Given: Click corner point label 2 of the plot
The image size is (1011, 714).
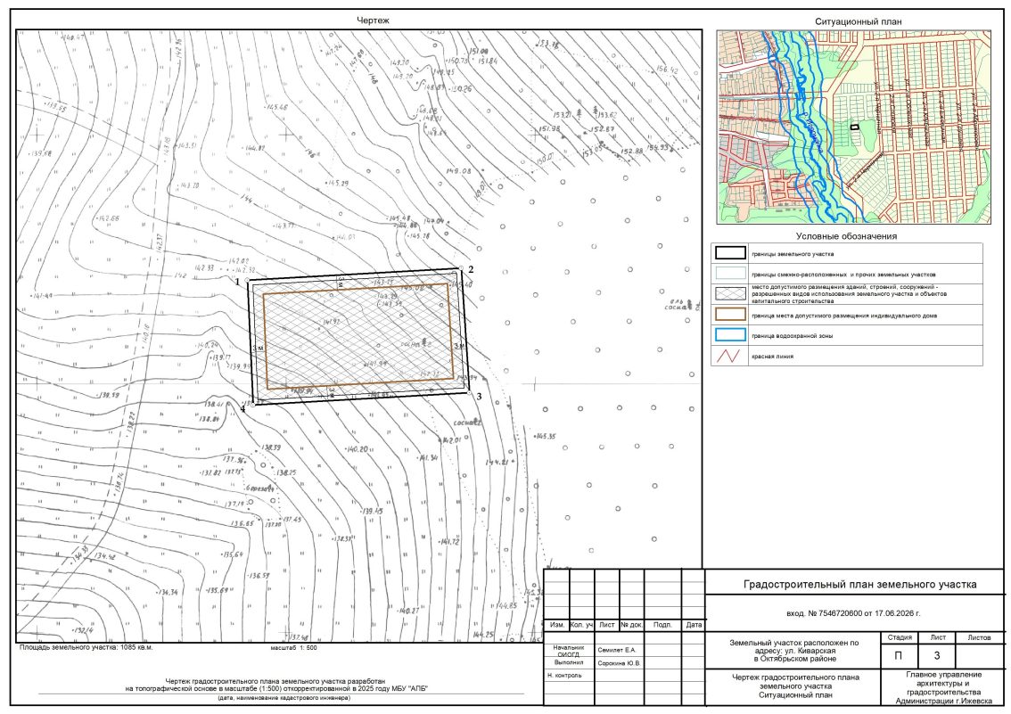Looking at the screenshot, I should (471, 269).
